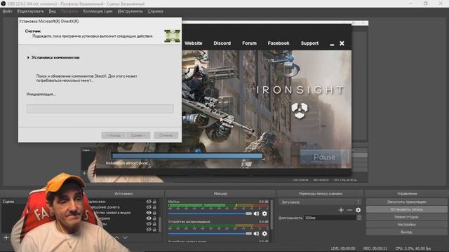Select Сцена in the scenes list
Image resolution: width=449 pixels, height=252 pixels.
click(x=8, y=202)
